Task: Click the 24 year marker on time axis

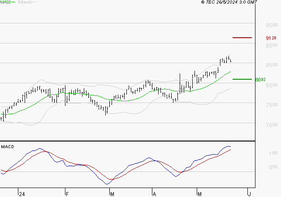Action: click(x=22, y=194)
